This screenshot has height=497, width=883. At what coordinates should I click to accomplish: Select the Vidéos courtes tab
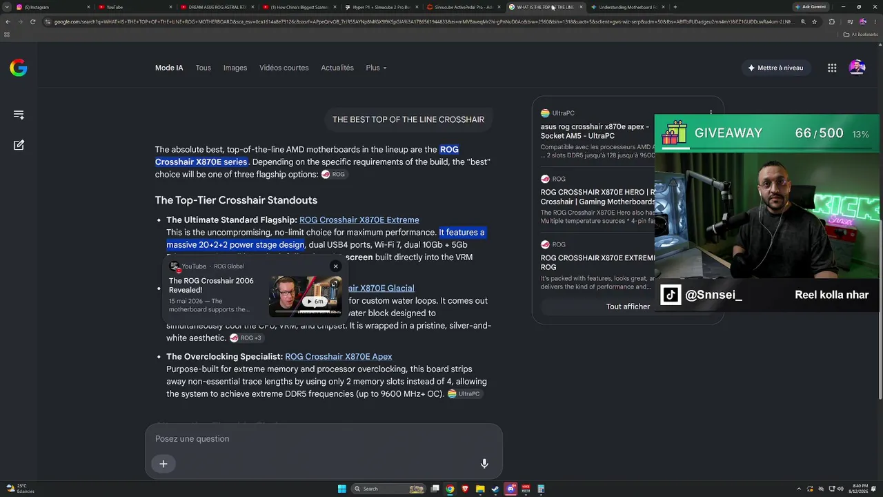point(284,68)
